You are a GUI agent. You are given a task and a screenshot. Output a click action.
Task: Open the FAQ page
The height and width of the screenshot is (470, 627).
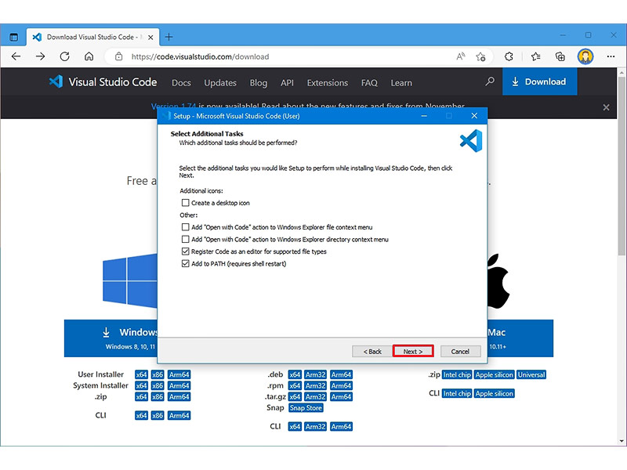coord(369,83)
